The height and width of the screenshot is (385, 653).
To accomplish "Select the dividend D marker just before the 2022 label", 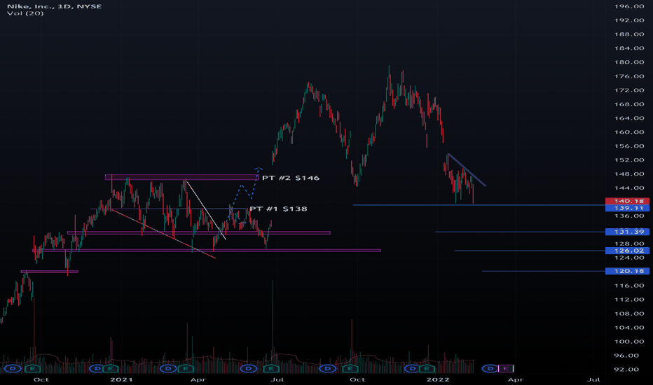I will pos(412,369).
